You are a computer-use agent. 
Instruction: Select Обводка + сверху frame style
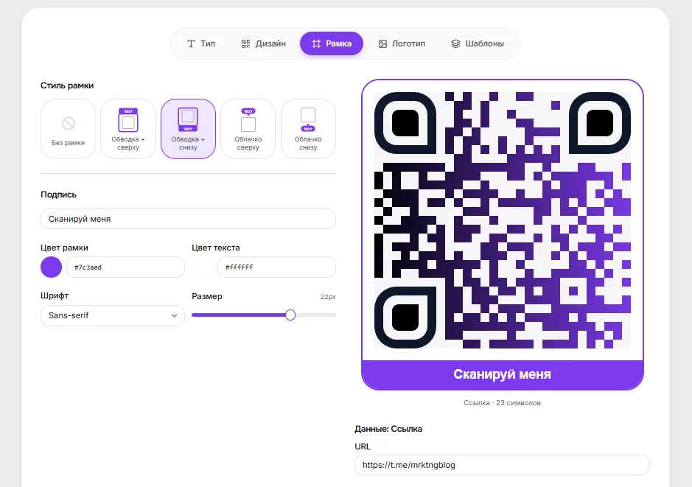(x=128, y=129)
